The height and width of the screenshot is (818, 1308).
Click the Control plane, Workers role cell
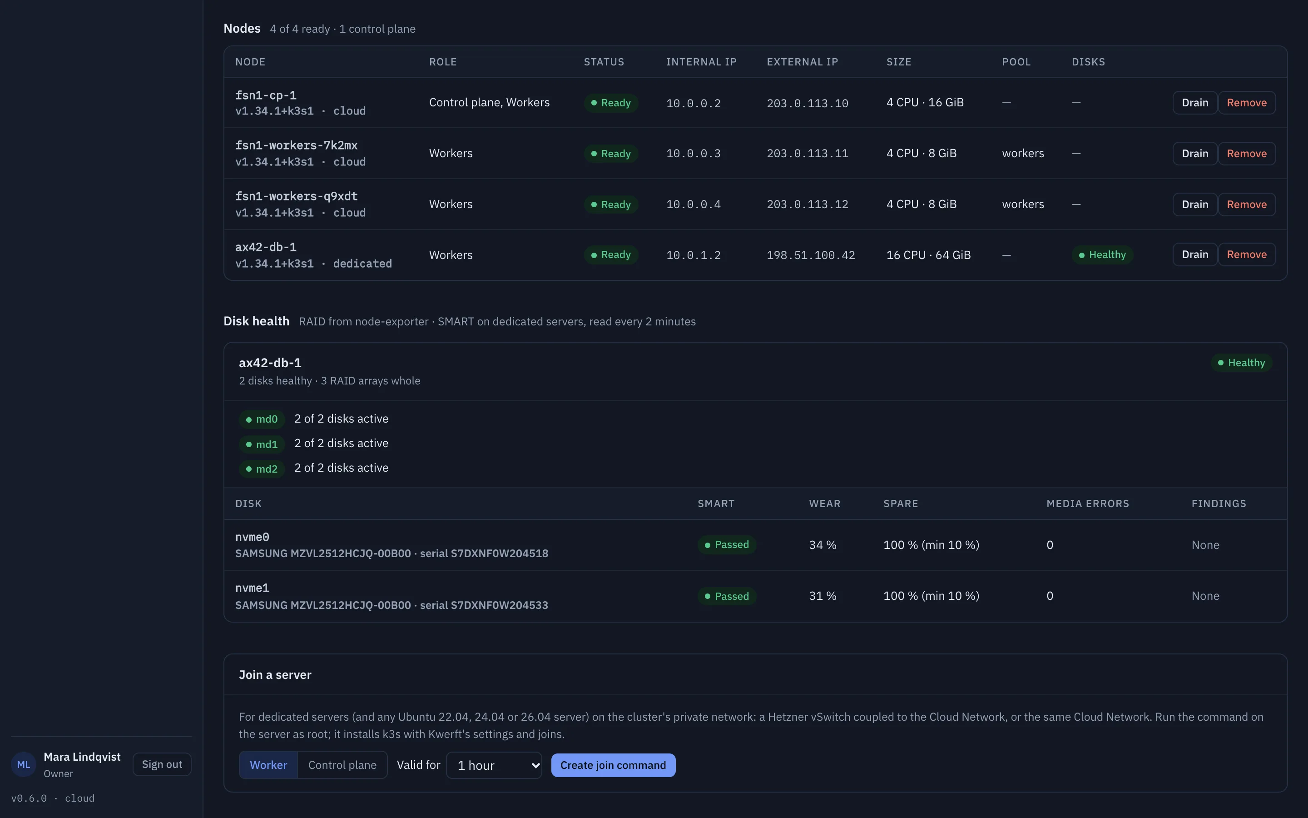pos(489,102)
